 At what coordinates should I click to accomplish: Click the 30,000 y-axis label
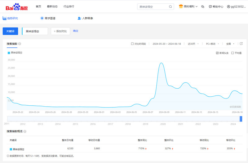(11, 60)
